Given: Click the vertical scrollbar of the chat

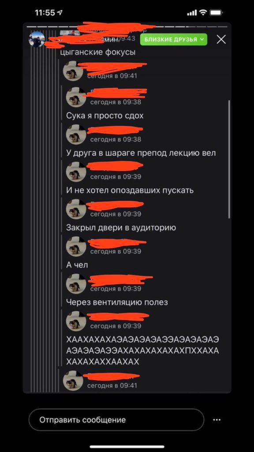Looking at the screenshot, I should pyautogui.click(x=229, y=159).
